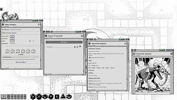Roll the percentile 00 die
This screenshot has width=177, height=100.
[69, 97]
